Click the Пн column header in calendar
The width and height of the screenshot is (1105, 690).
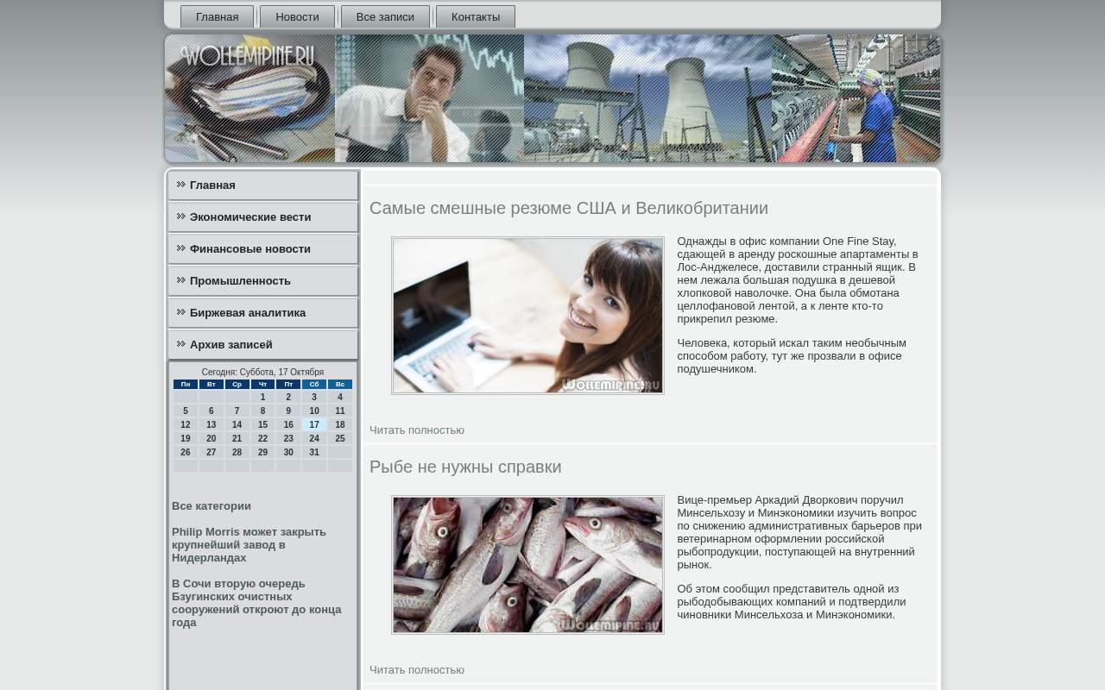point(186,384)
